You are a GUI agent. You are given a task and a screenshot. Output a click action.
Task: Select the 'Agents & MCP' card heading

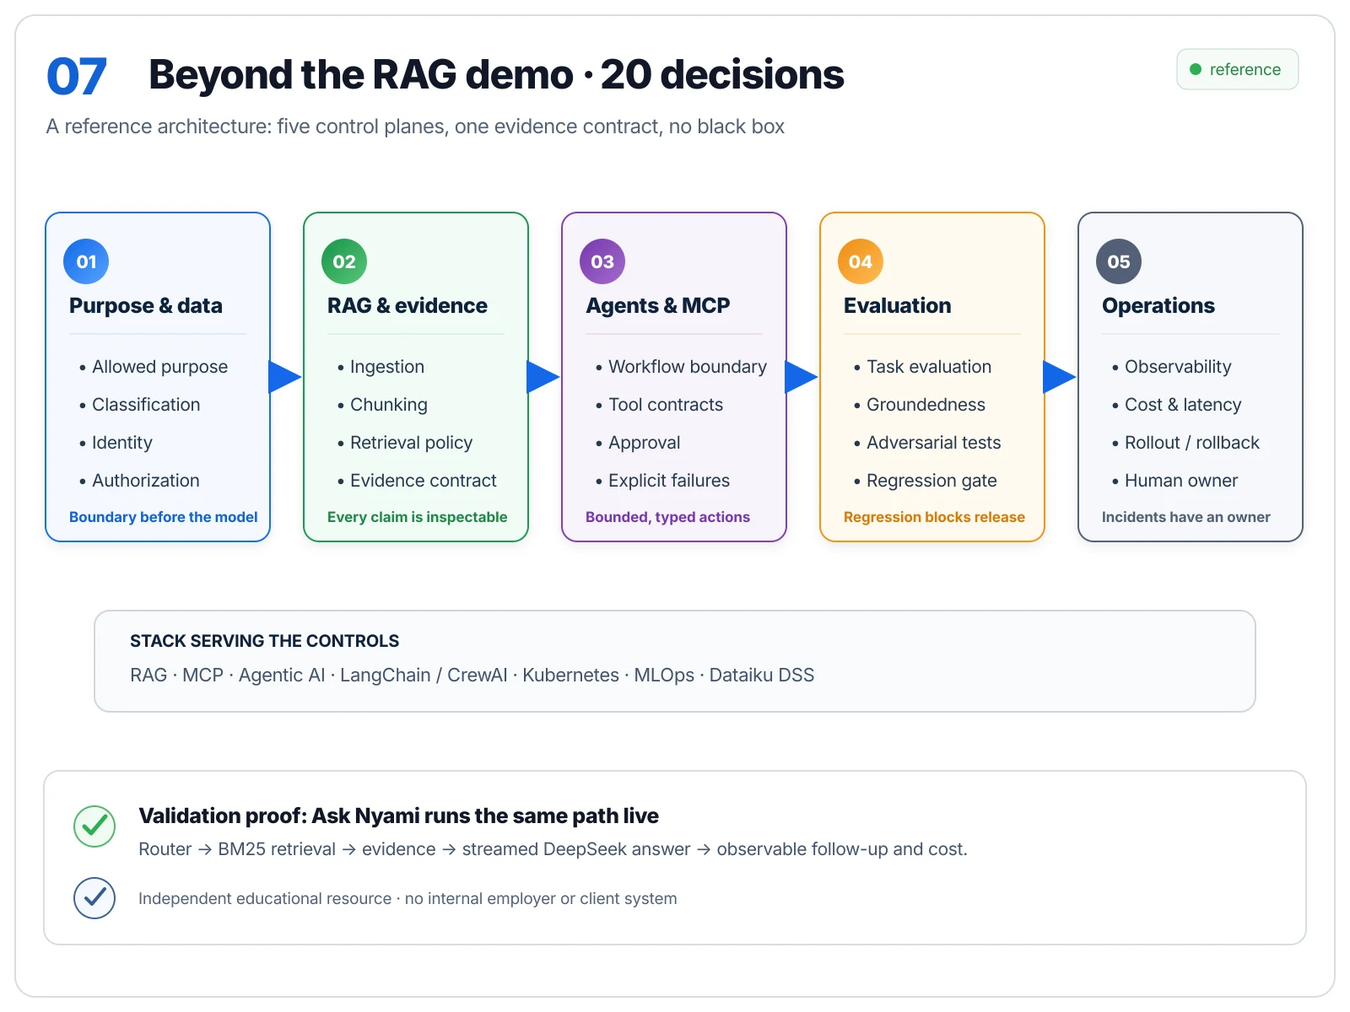point(658,305)
